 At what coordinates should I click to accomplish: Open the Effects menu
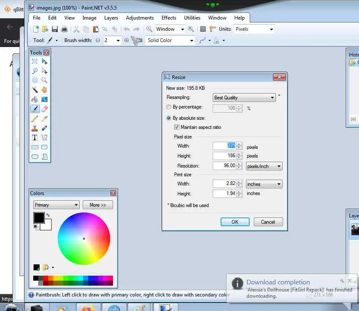click(x=169, y=18)
